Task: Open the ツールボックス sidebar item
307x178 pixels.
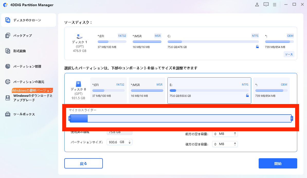Action: pyautogui.click(x=28, y=114)
